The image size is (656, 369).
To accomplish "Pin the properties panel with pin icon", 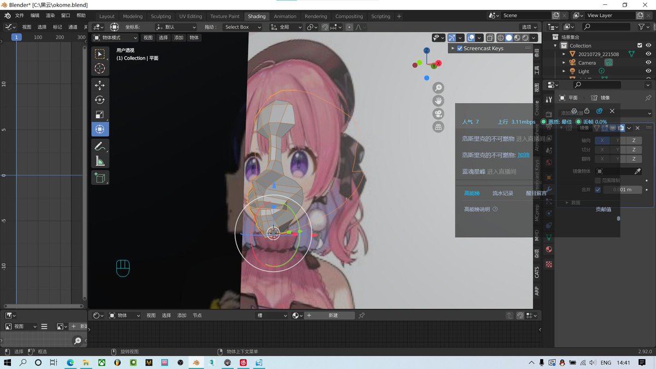I will click(648, 98).
